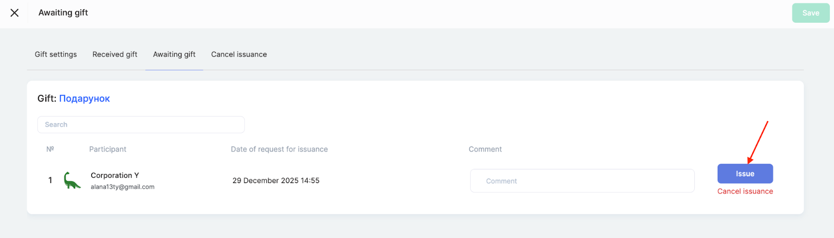Click the 29 December 2025 14:55 date
Viewport: 834px width, 238px height.
click(x=276, y=181)
